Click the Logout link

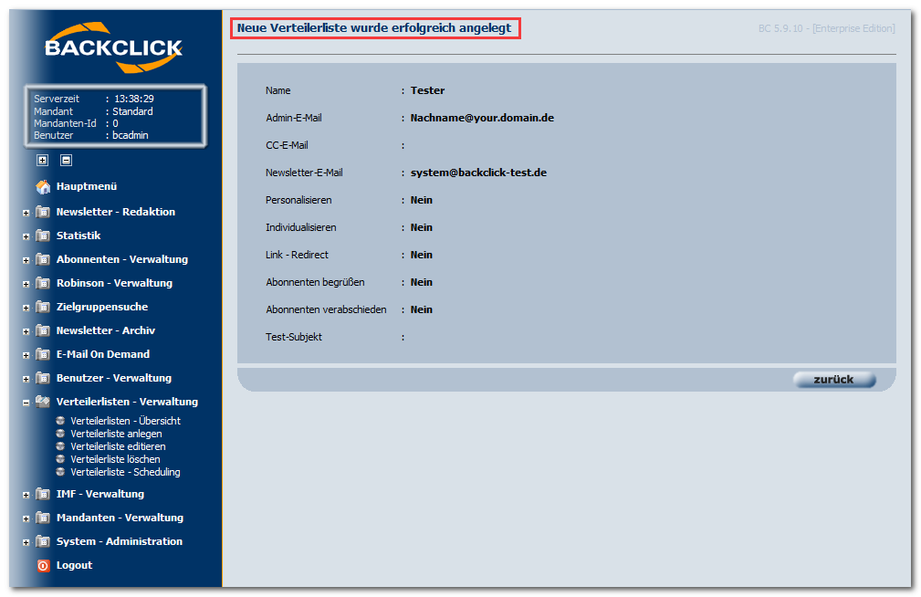[74, 565]
